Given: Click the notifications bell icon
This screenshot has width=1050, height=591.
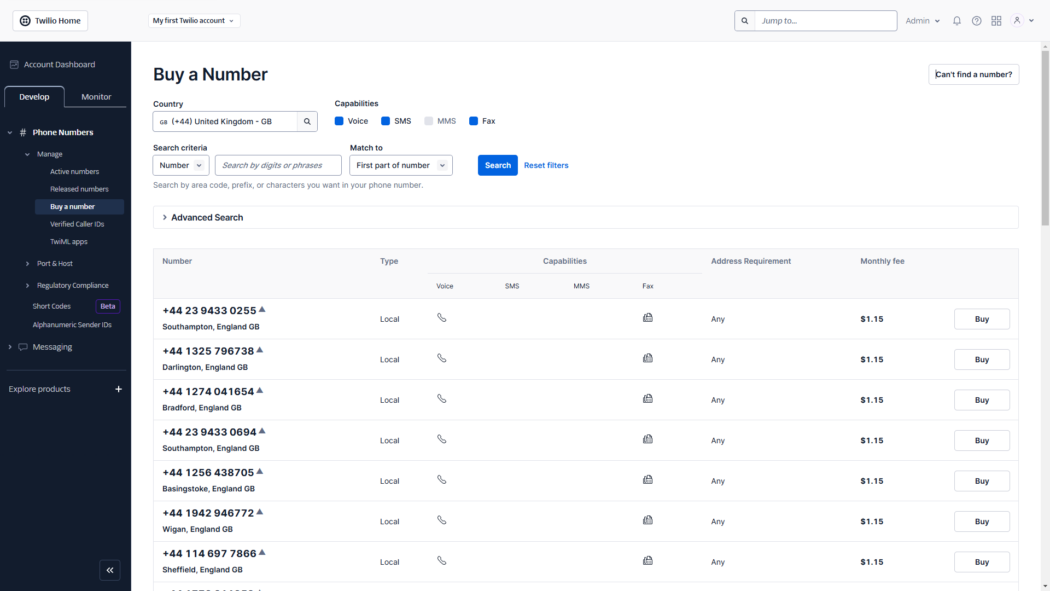Looking at the screenshot, I should [956, 20].
